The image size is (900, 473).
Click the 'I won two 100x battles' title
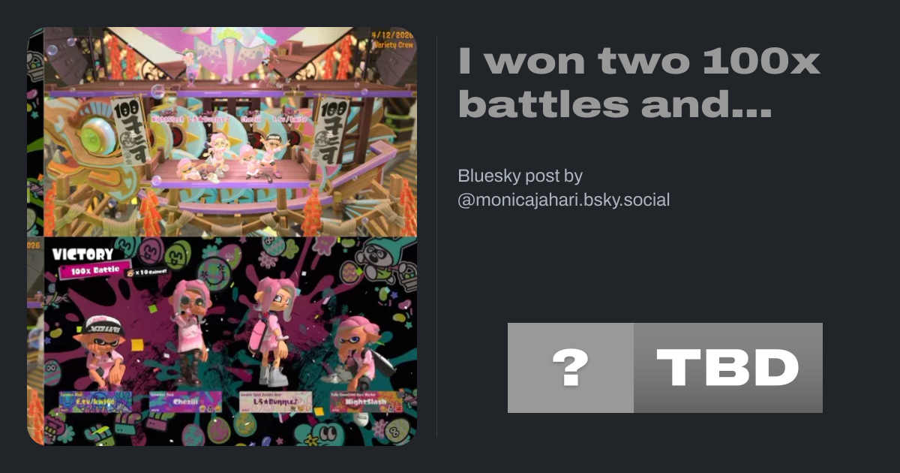pyautogui.click(x=639, y=85)
